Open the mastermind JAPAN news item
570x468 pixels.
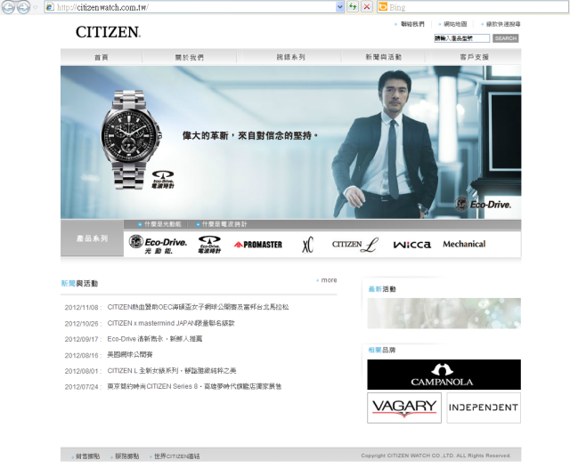(x=171, y=323)
